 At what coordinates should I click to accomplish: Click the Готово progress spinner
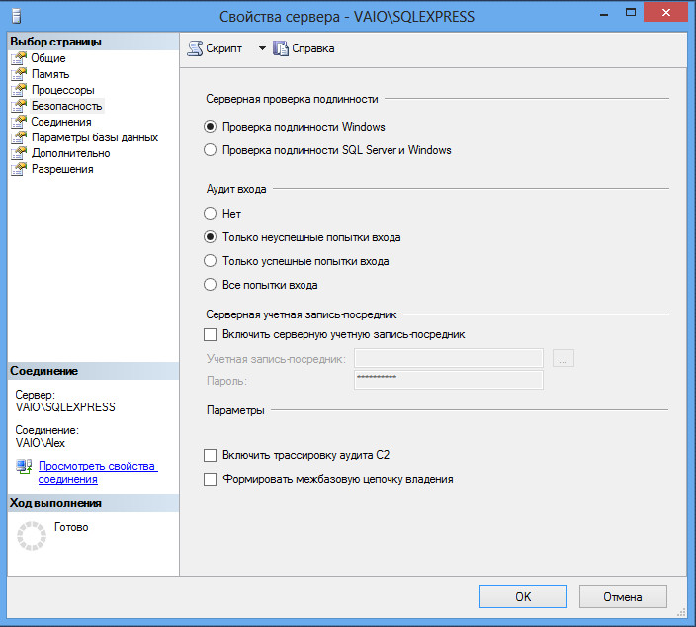click(x=32, y=536)
